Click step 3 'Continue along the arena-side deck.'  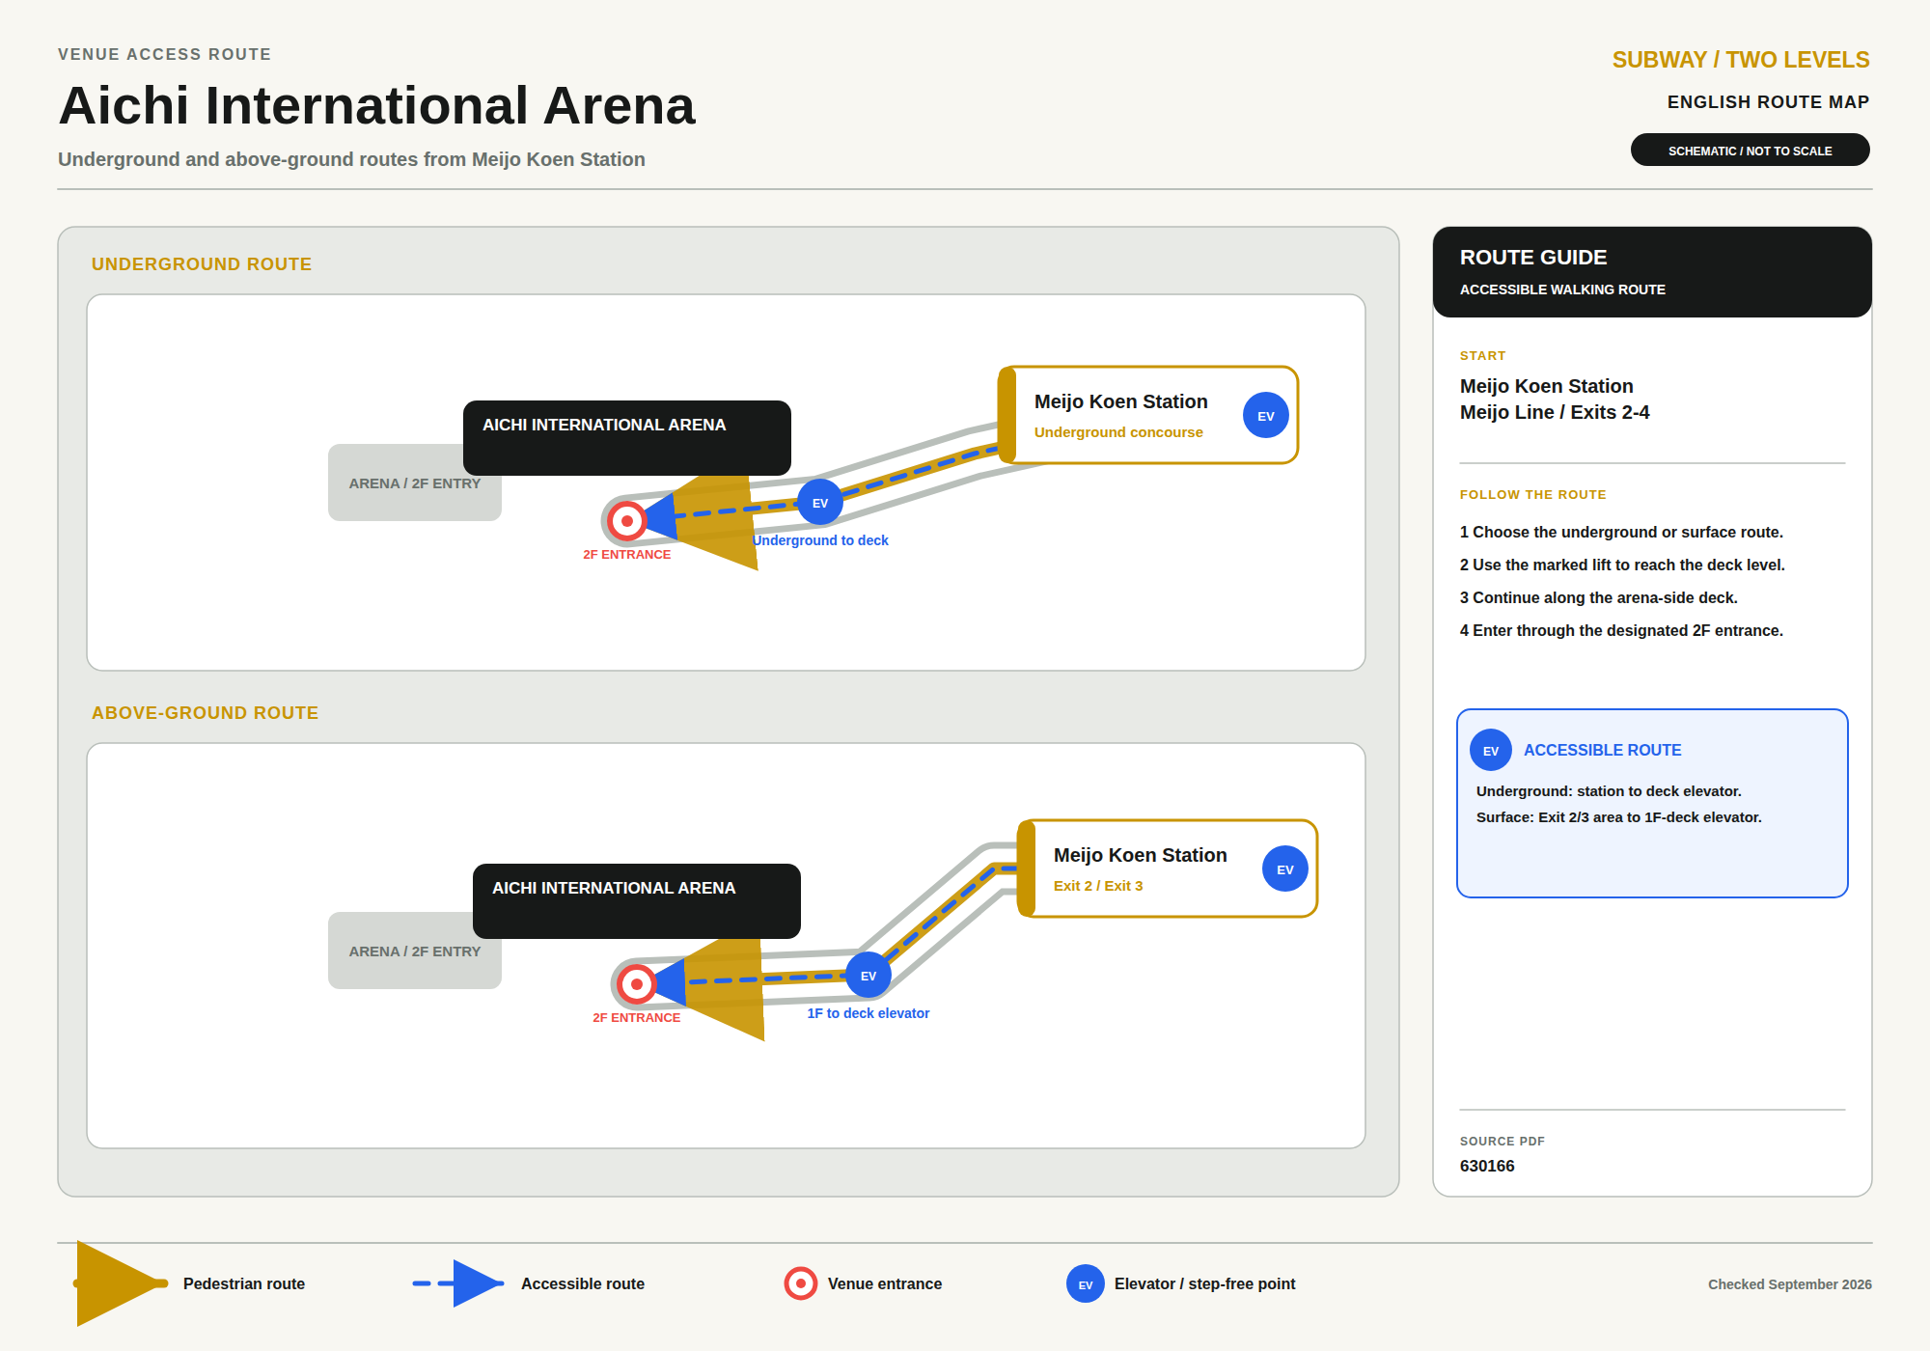tap(1599, 597)
